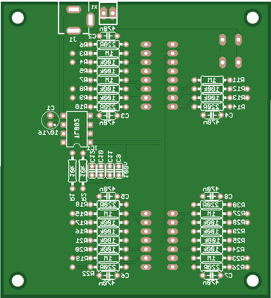Screen dimensions: 271x298
Task: Select the R22 label text
Action: (x=88, y=274)
